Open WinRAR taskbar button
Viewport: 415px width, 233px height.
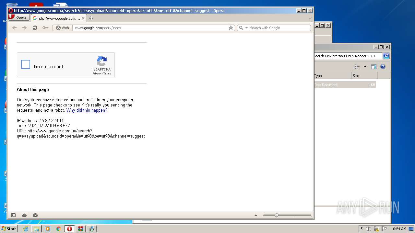(x=80, y=229)
